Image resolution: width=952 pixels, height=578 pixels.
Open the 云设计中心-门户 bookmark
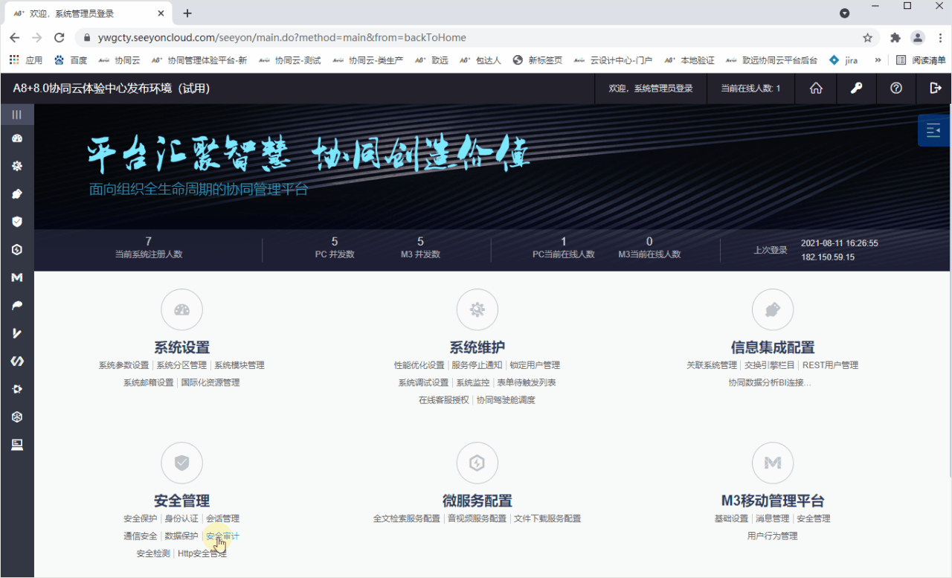coord(613,60)
